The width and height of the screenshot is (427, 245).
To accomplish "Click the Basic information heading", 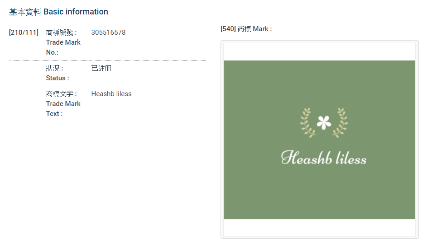I will pos(76,12).
